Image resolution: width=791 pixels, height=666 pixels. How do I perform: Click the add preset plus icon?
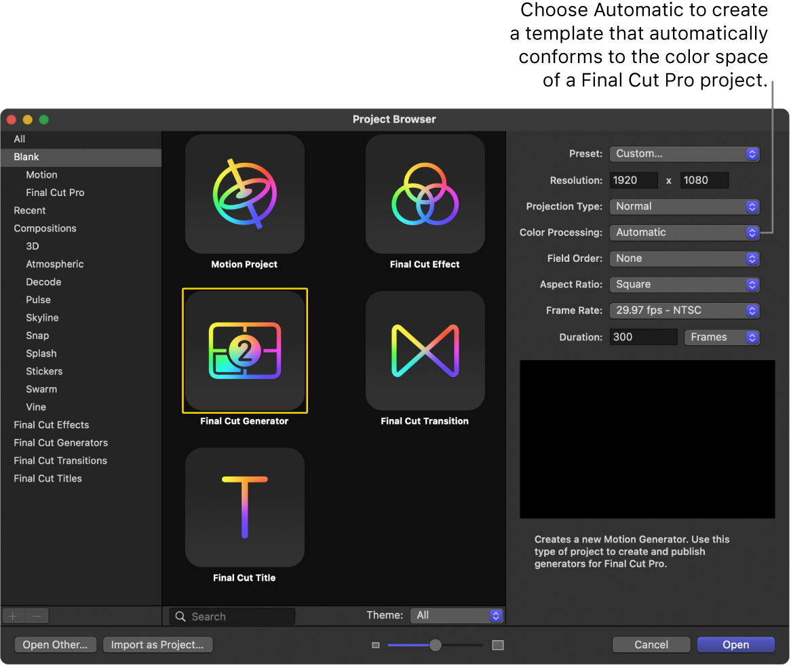[13, 615]
